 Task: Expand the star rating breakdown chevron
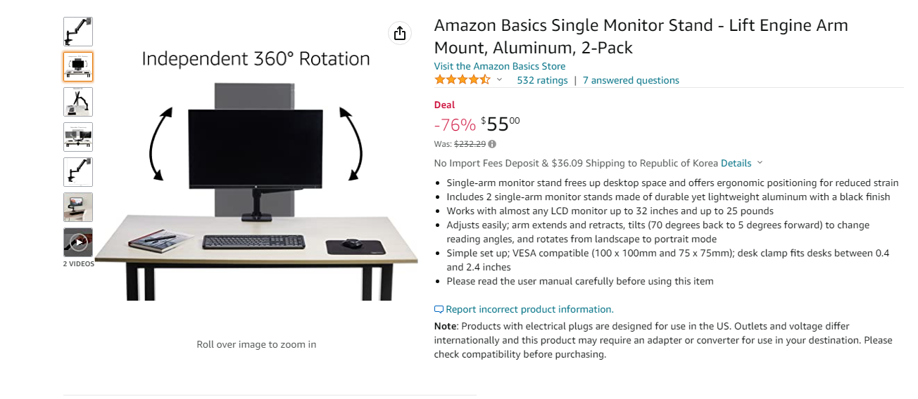pos(500,80)
